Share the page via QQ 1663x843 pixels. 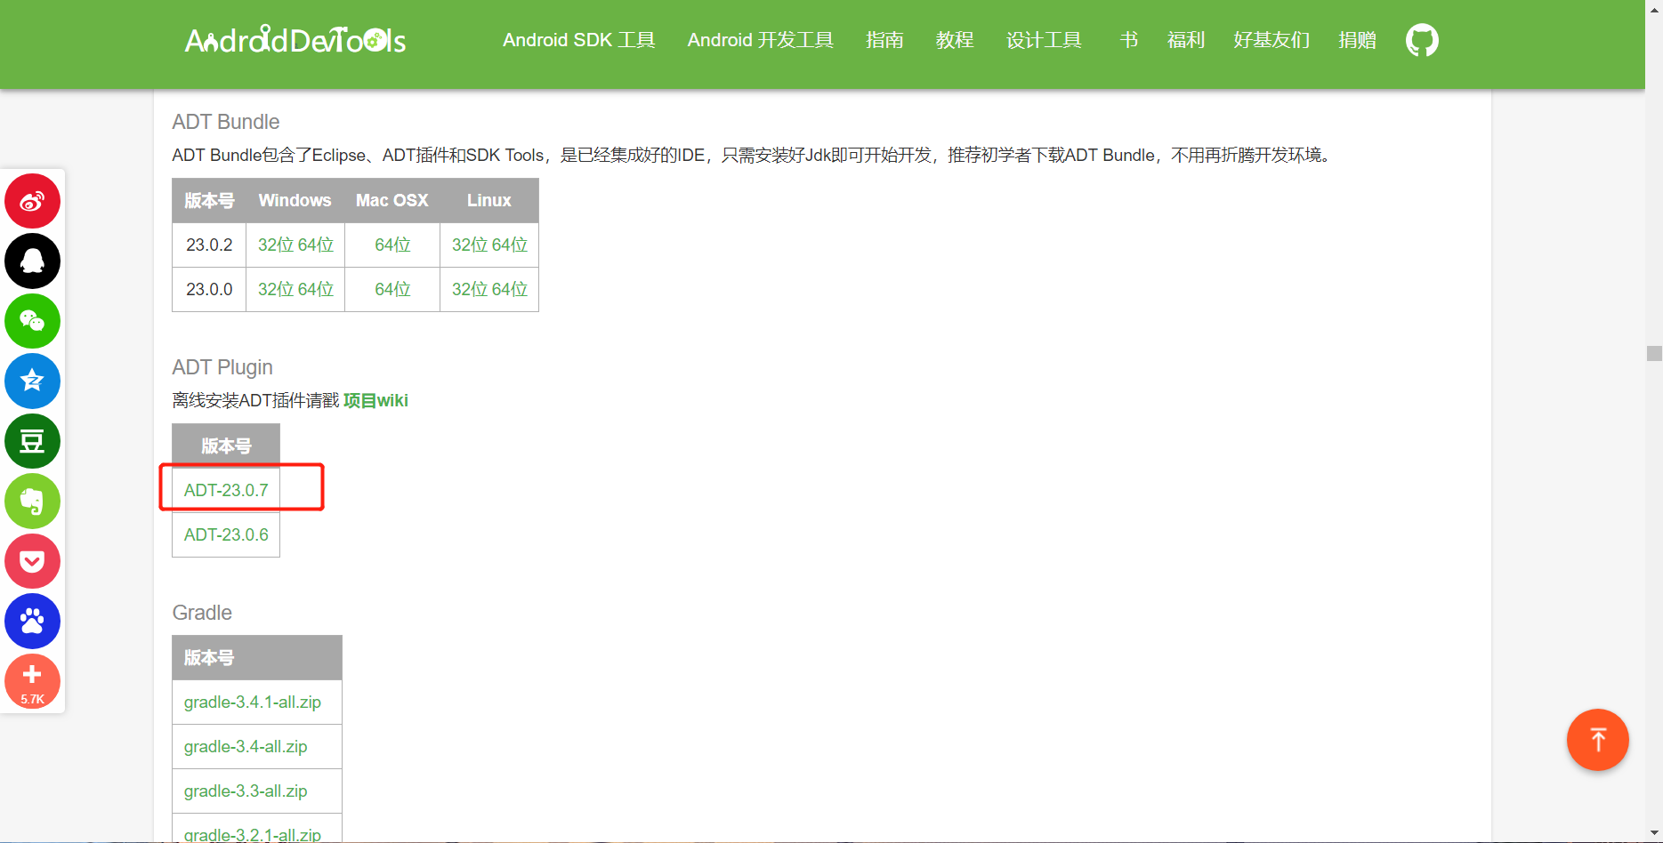pos(32,261)
